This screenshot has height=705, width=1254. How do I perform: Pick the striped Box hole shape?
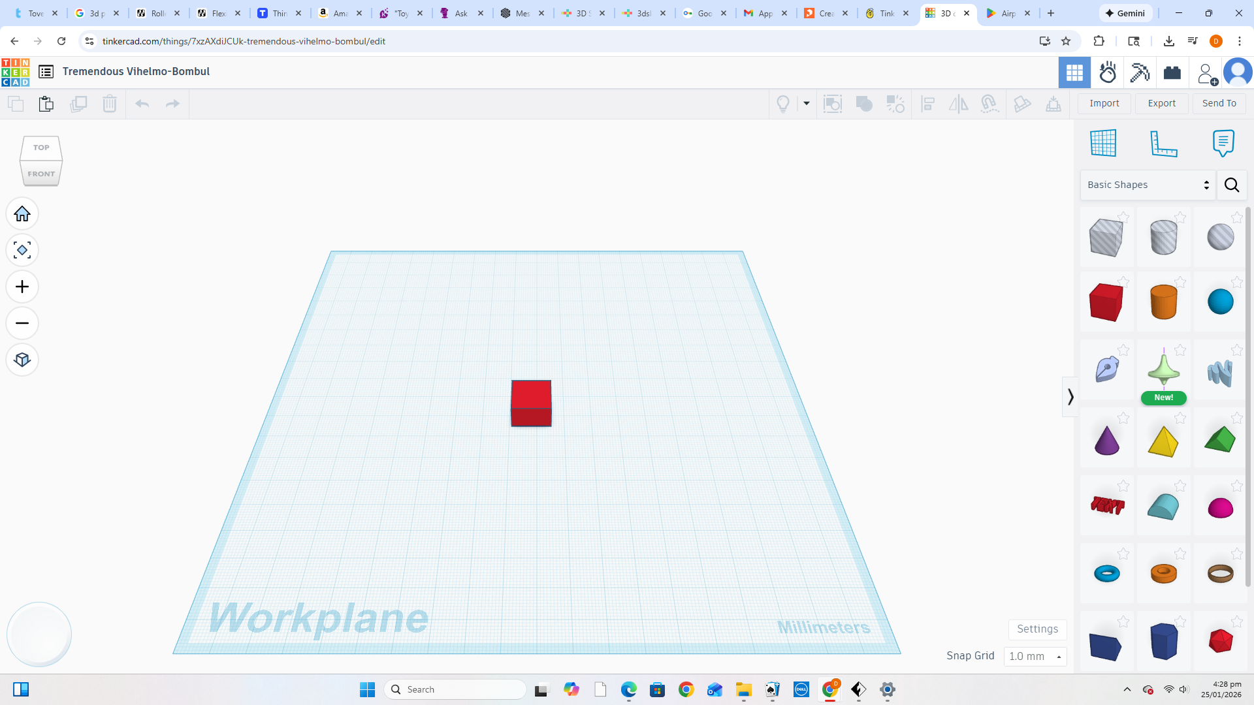tap(1106, 237)
